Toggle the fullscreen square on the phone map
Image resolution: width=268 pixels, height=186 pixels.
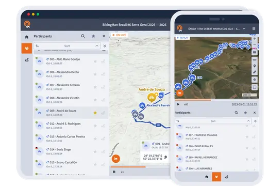click(x=255, y=87)
